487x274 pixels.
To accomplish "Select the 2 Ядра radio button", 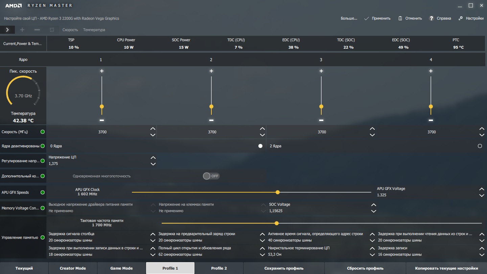I will tap(480, 146).
